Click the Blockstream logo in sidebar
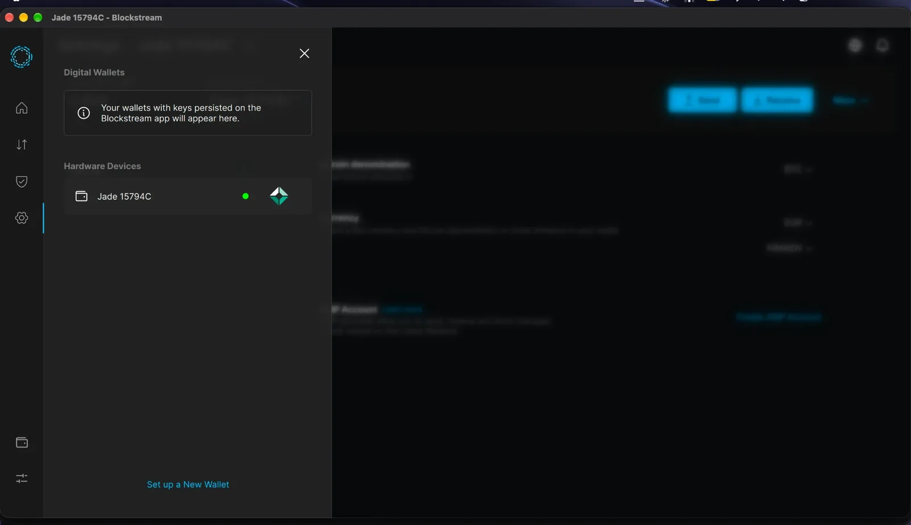This screenshot has height=525, width=911. pos(22,57)
